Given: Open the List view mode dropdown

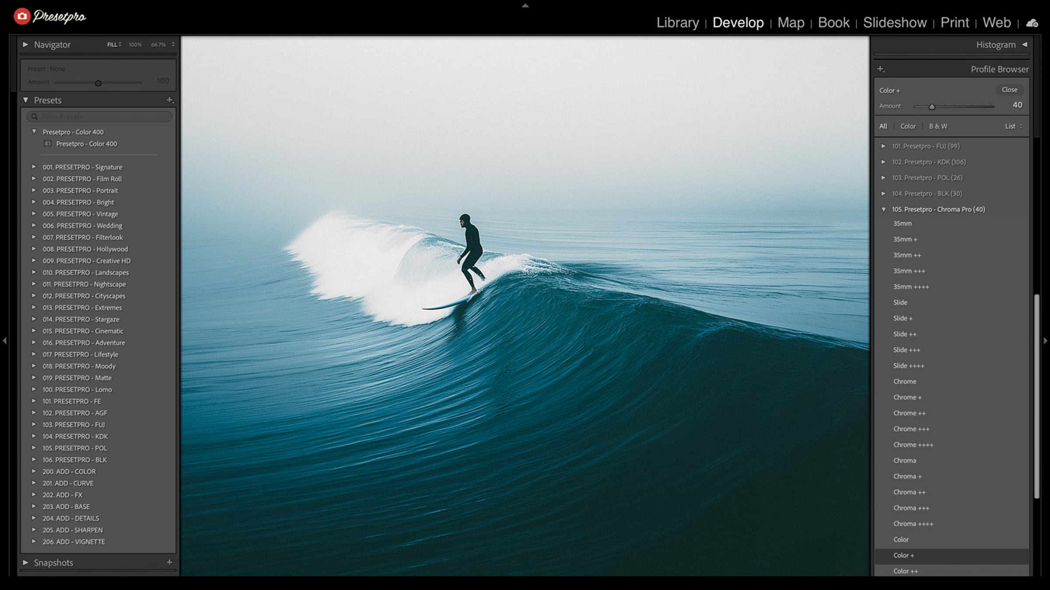Looking at the screenshot, I should (x=1014, y=126).
